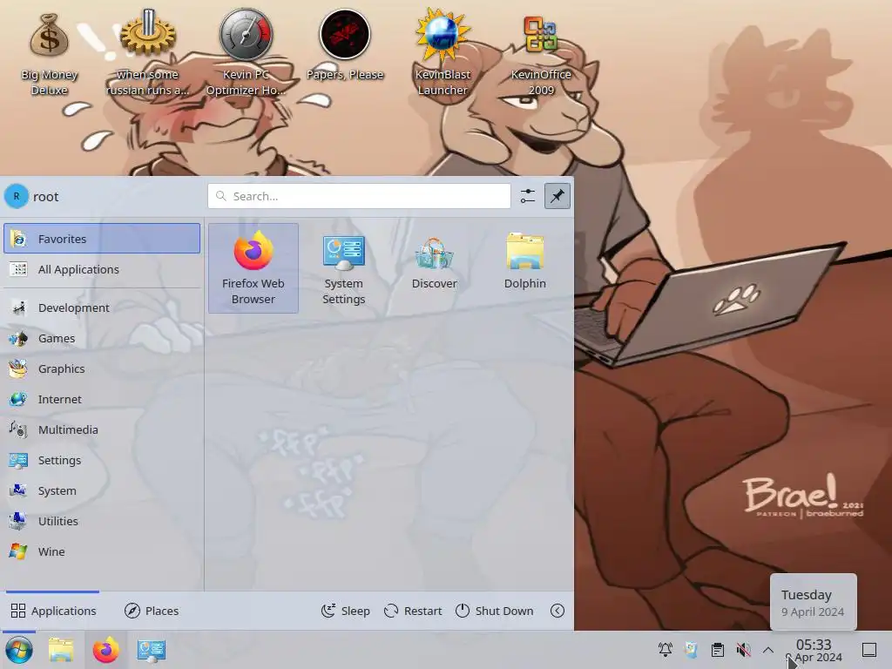Open the Wine category

[102, 551]
